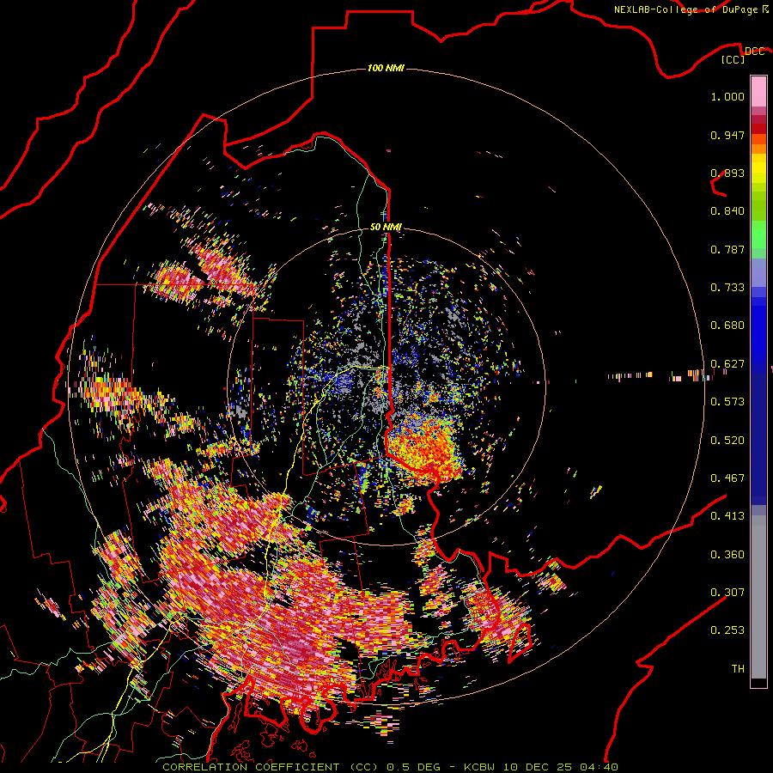
Task: Click the DCC product label
Action: click(x=754, y=51)
